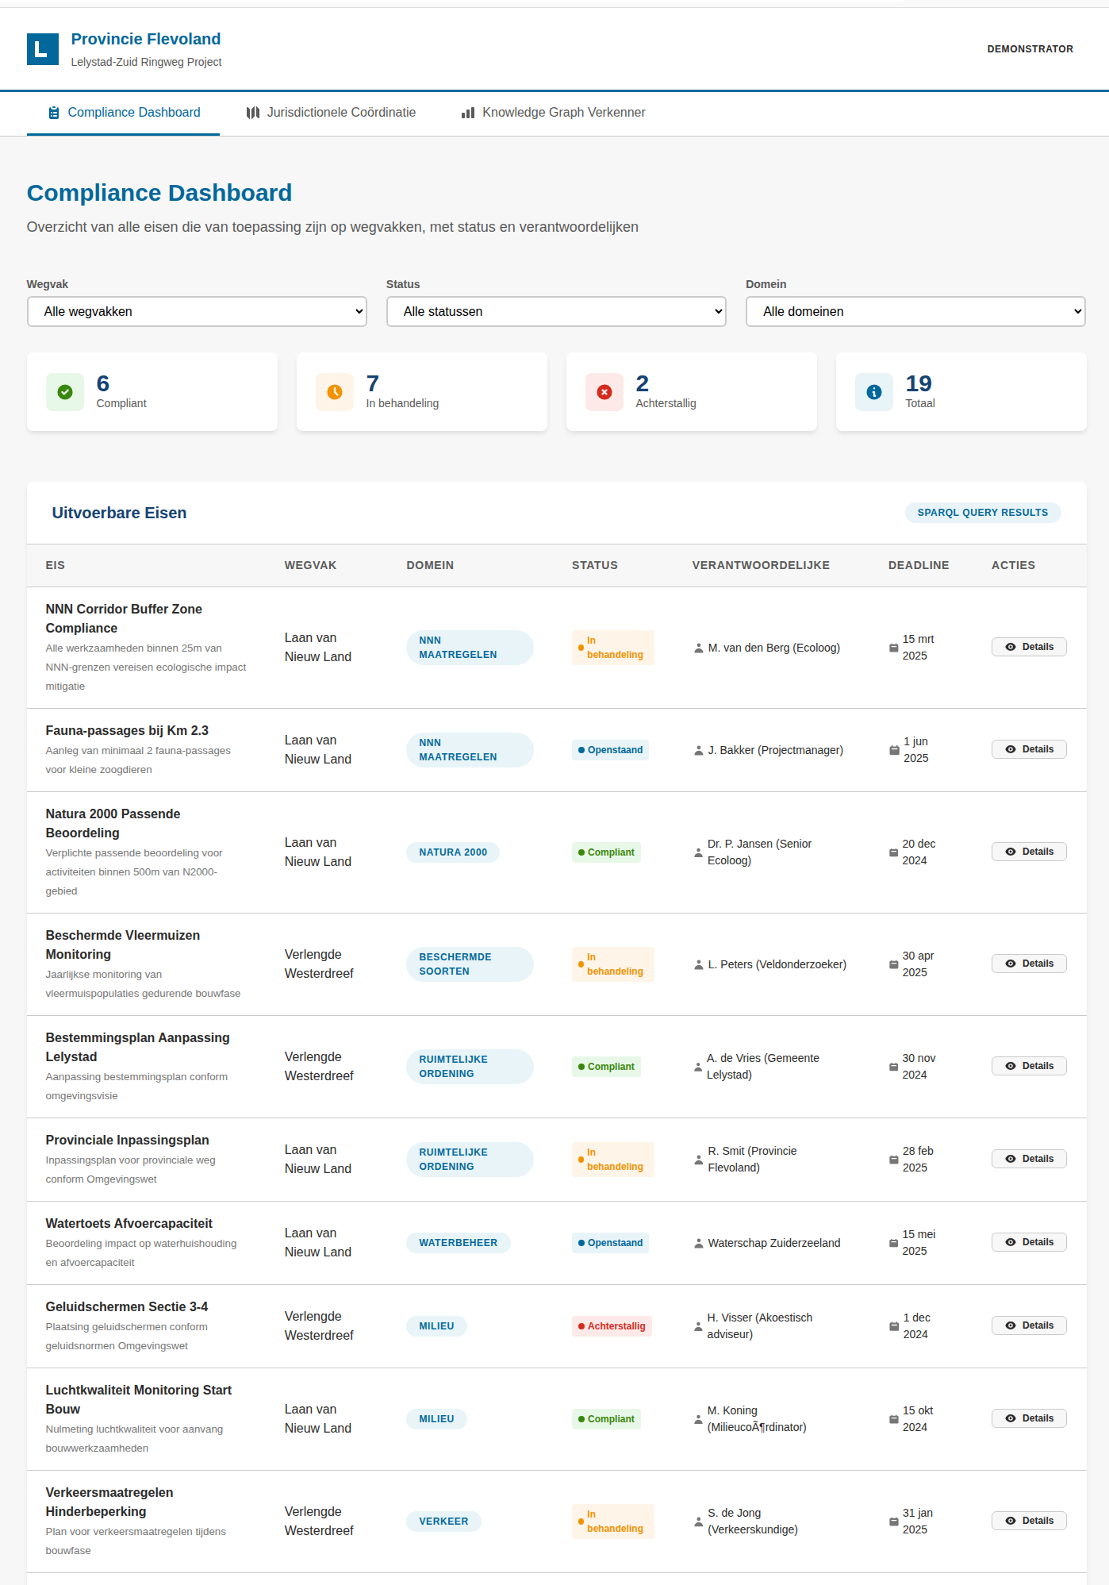The image size is (1109, 1585).
Task: Click calendar icon next to 1 jun 2025
Action: click(894, 751)
